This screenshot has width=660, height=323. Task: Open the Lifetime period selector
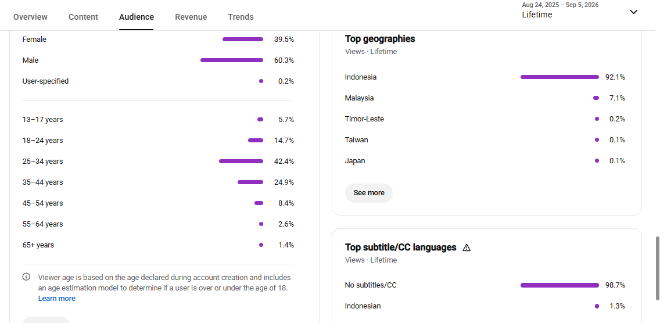tap(580, 10)
